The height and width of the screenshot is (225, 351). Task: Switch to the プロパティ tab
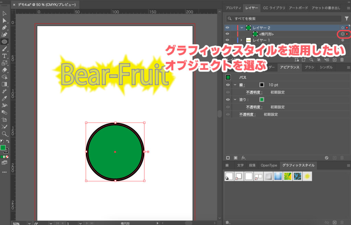[234, 8]
